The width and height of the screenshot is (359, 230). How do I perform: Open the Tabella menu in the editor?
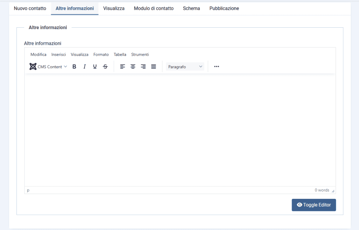point(120,54)
